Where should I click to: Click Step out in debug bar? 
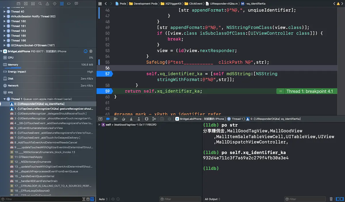(139, 119)
